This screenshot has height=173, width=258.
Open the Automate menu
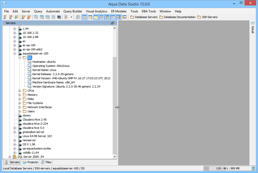[x=53, y=11]
